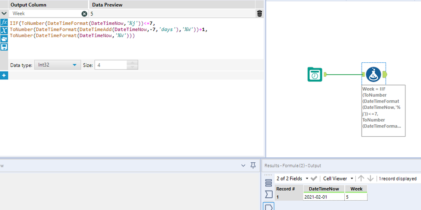Open the functions (fx) list
Screen dimensions: 421x210
coord(4,22)
